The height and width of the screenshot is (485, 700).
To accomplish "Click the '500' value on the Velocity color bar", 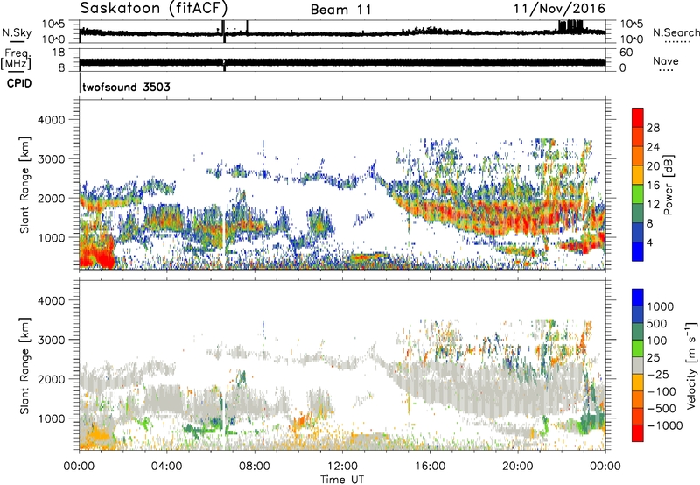I will 657,324.
